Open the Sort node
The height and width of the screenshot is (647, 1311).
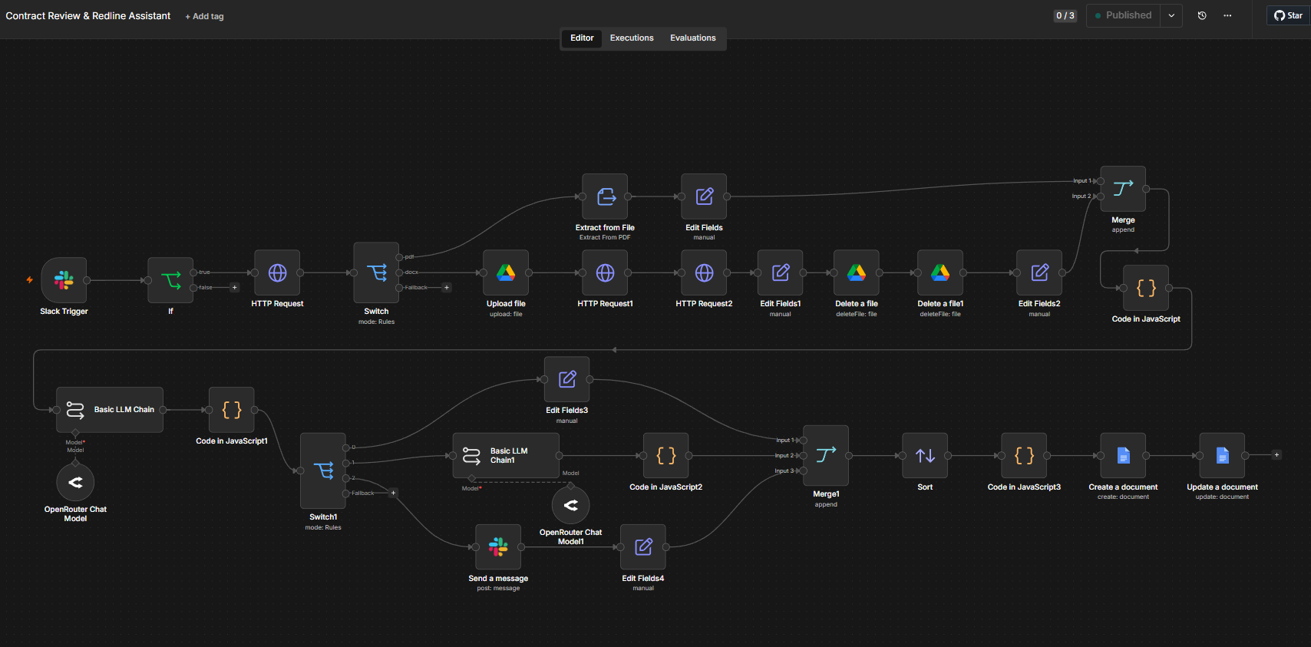tap(925, 456)
